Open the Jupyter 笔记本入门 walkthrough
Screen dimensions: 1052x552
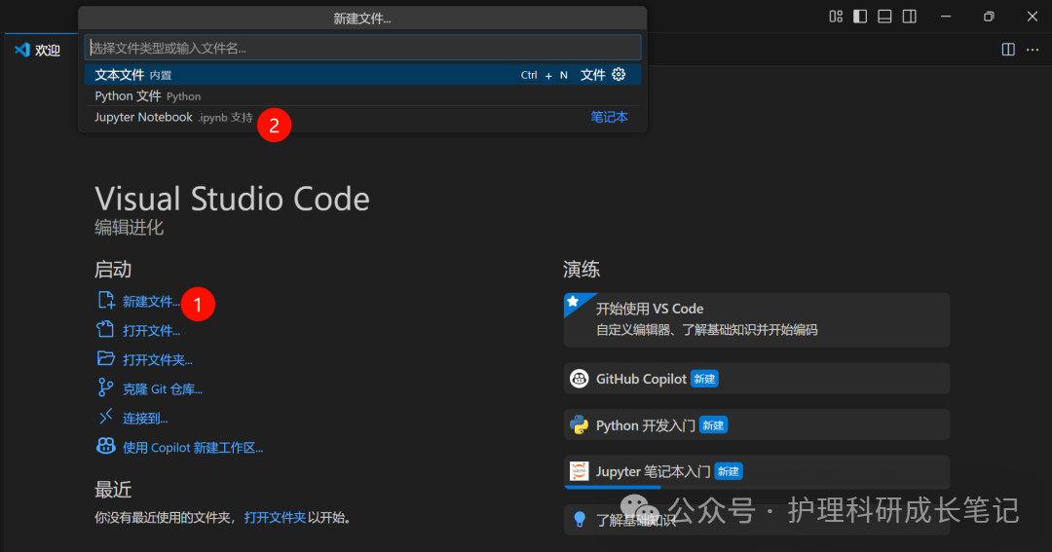coord(757,471)
